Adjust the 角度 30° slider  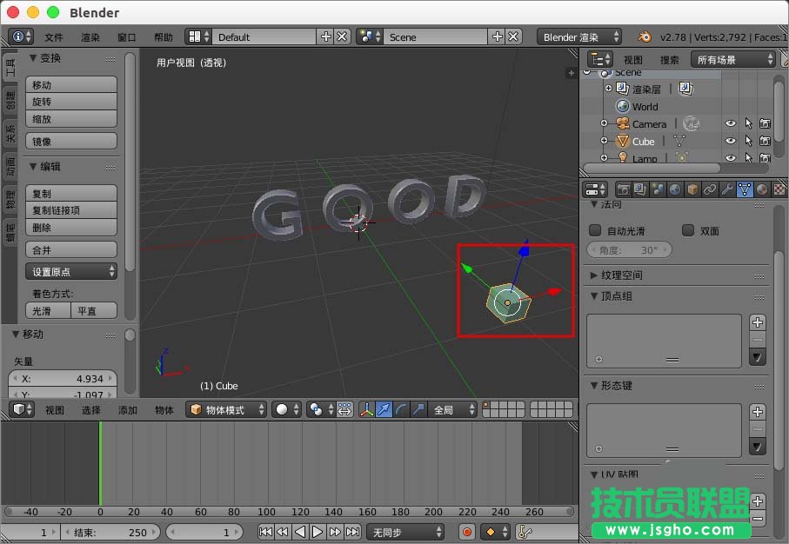[x=629, y=249]
